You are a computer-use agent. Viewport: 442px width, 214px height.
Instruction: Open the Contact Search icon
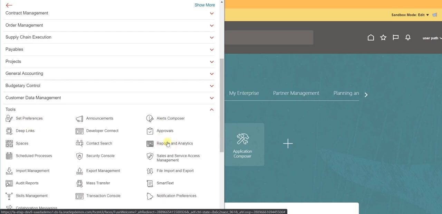click(79, 143)
